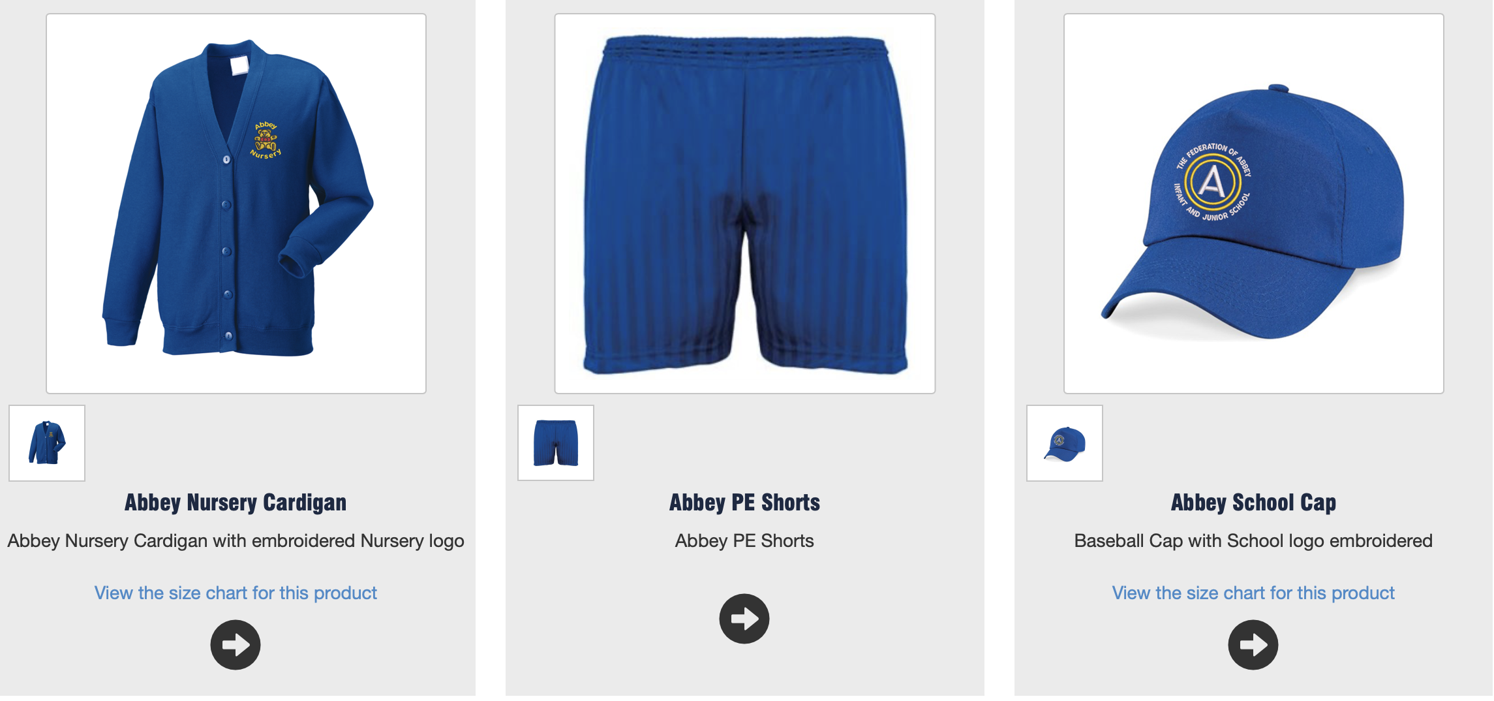The width and height of the screenshot is (1494, 701).
Task: Select the small PE shorts thumbnail
Action: 556,443
